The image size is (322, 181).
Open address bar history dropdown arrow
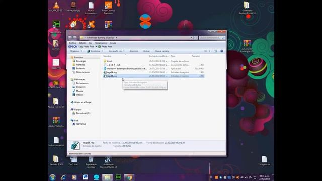coord(191,38)
